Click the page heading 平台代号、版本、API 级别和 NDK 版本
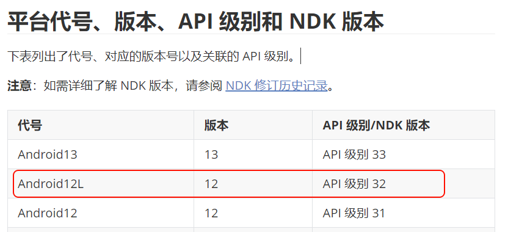The width and height of the screenshot is (508, 232). tap(195, 21)
